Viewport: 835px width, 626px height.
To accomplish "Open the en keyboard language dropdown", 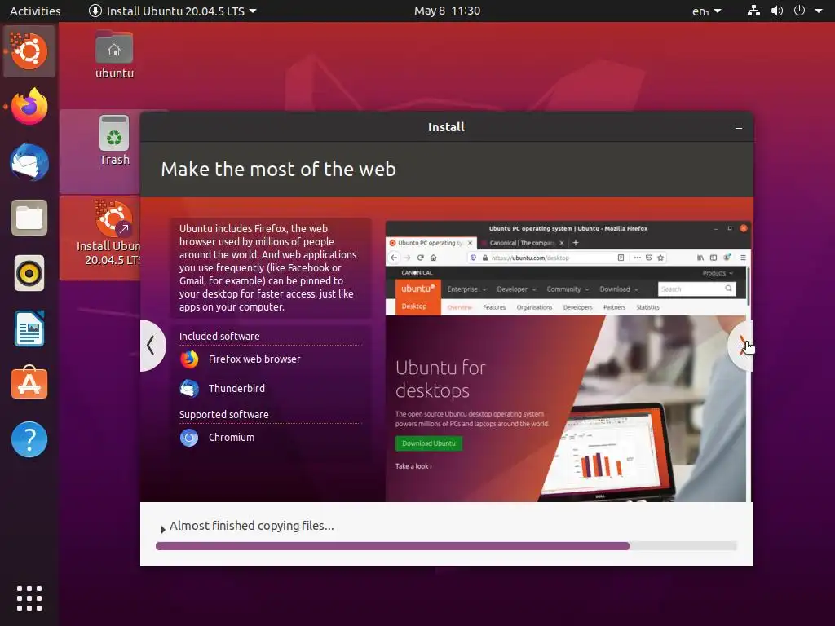I will [707, 11].
